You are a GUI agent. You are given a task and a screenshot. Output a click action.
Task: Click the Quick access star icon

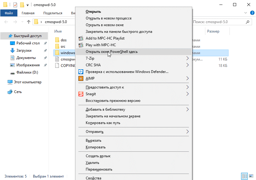tap(11, 36)
